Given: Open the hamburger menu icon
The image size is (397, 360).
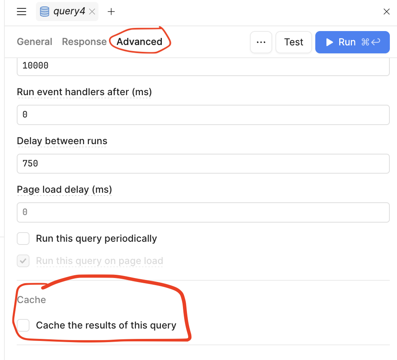Looking at the screenshot, I should 22,12.
